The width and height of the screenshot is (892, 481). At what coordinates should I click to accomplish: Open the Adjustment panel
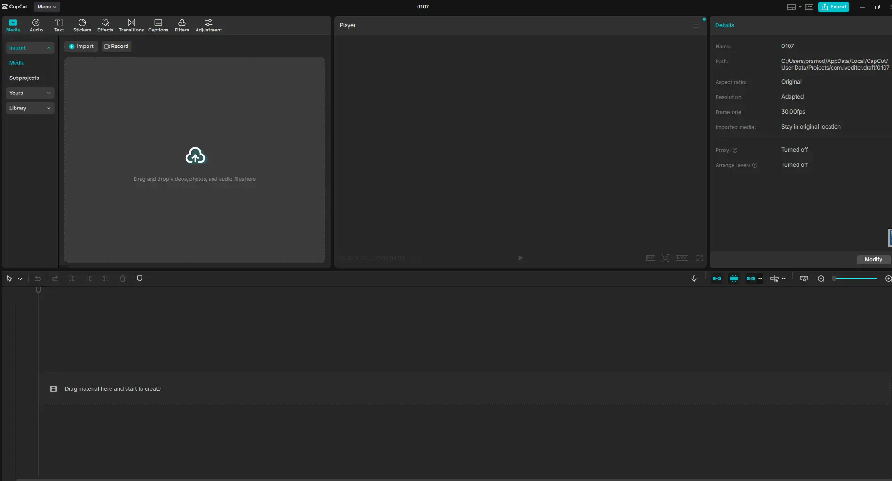tap(208, 25)
